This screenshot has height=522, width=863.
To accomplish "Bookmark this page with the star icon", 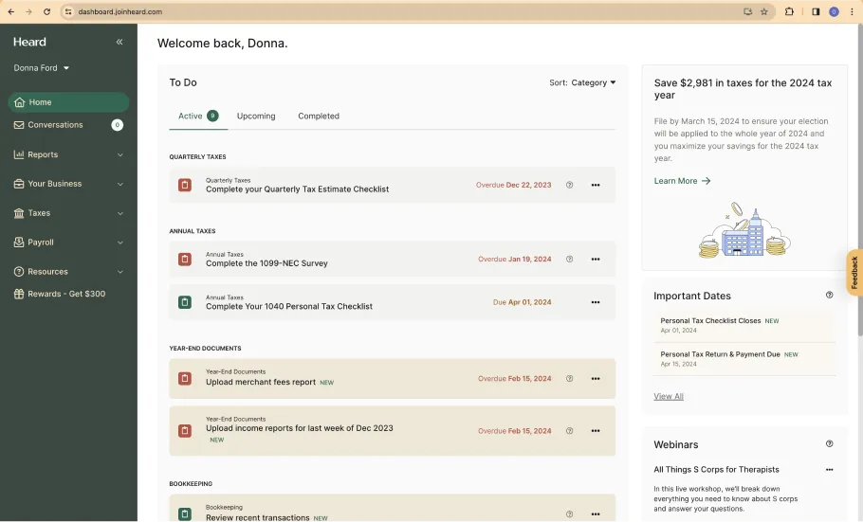I will pyautogui.click(x=764, y=11).
